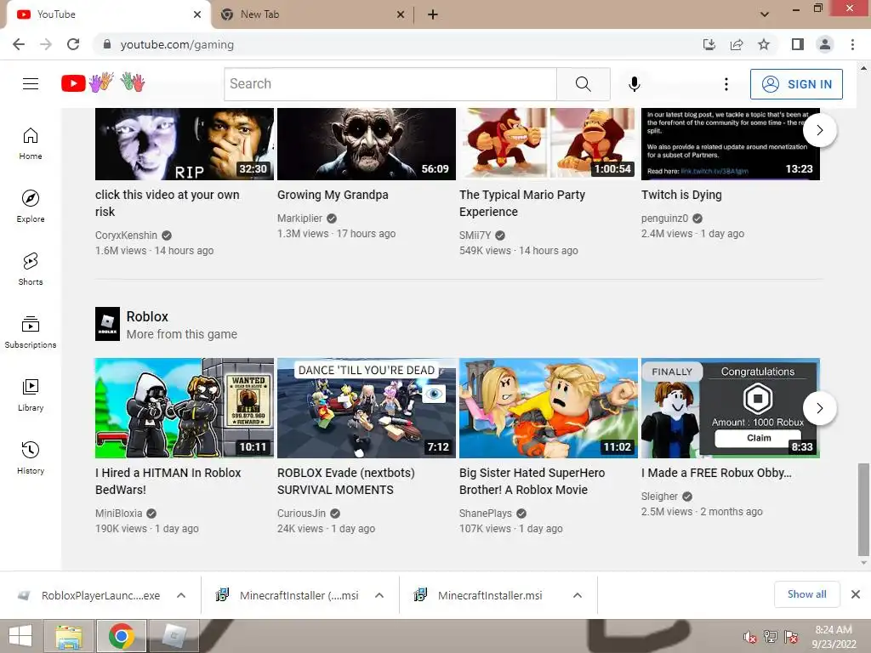Show next videos in top carousel

819,130
